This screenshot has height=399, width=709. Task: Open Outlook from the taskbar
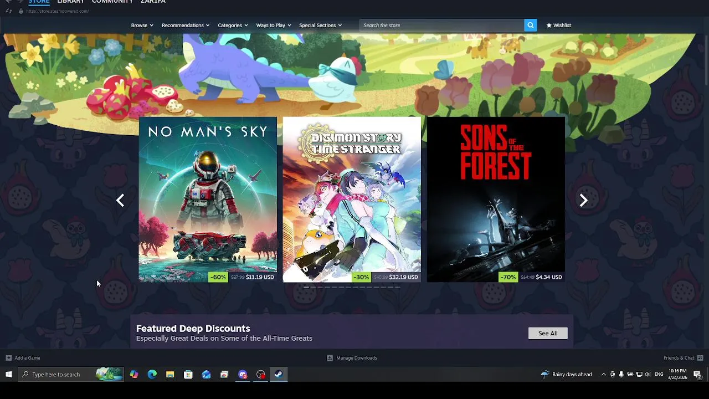(206, 375)
